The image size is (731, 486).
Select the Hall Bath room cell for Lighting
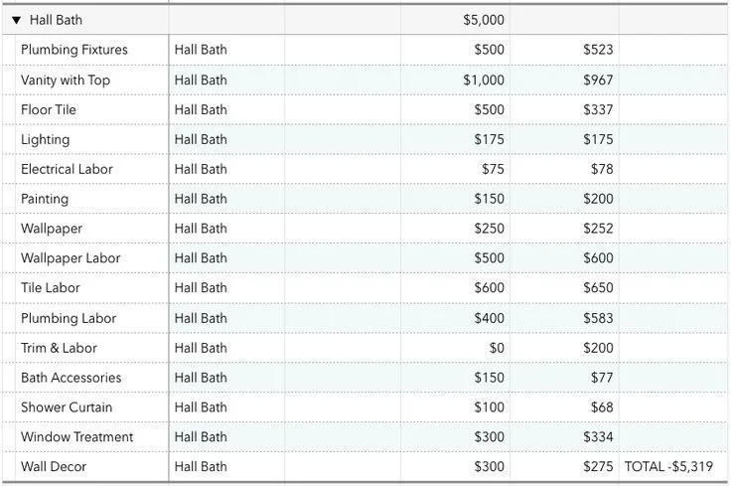(226, 139)
